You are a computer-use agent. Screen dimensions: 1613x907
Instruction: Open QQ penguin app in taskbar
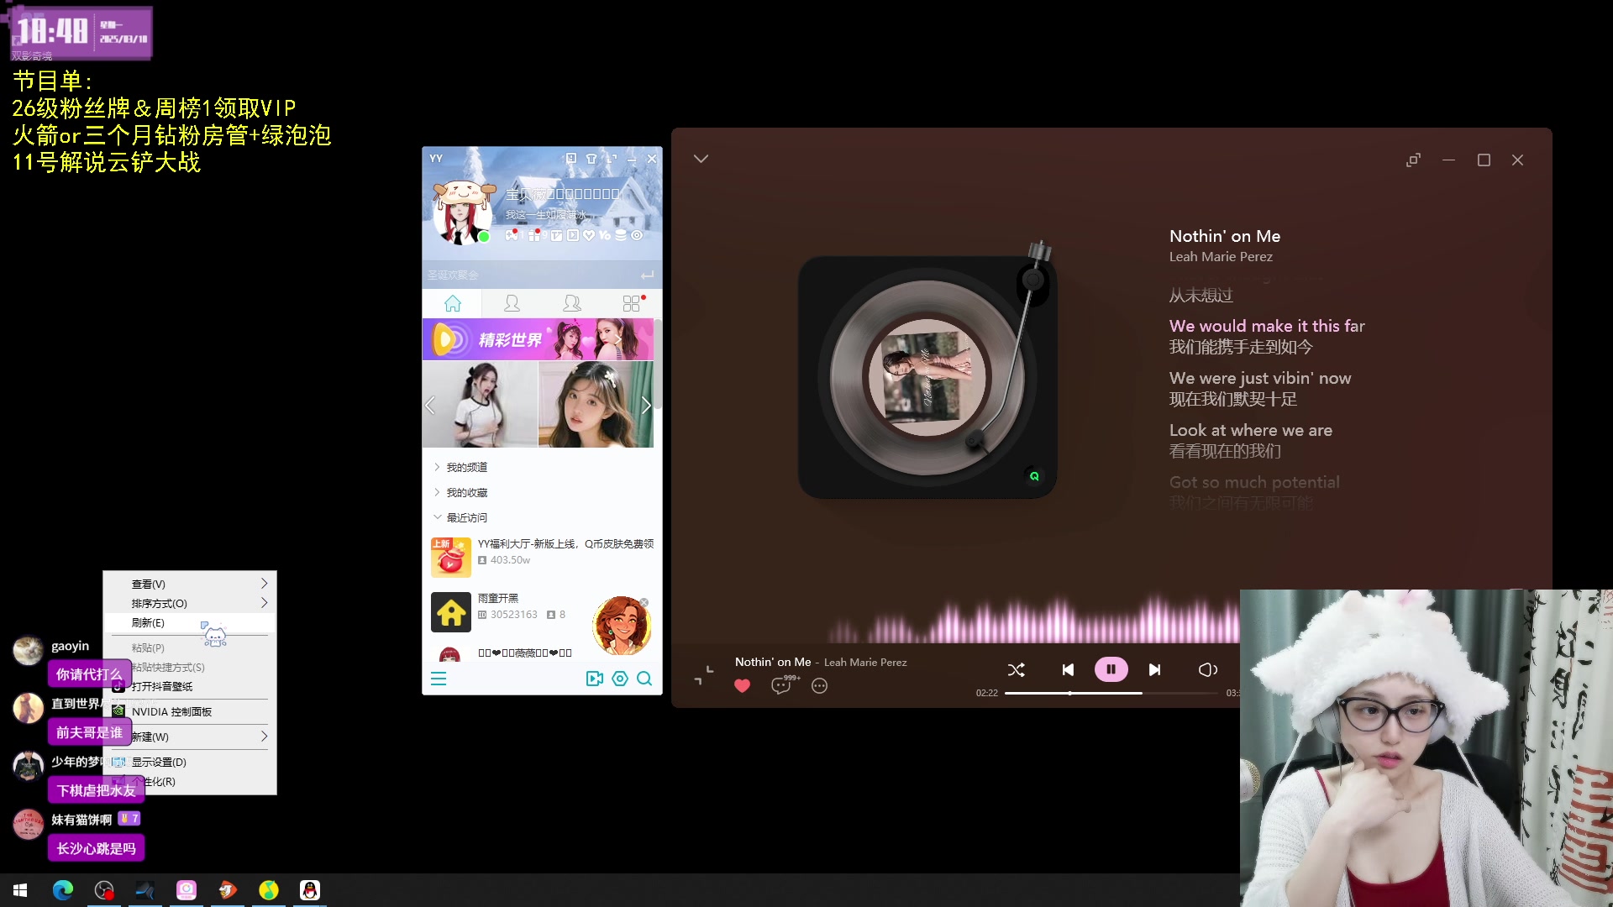(x=310, y=890)
